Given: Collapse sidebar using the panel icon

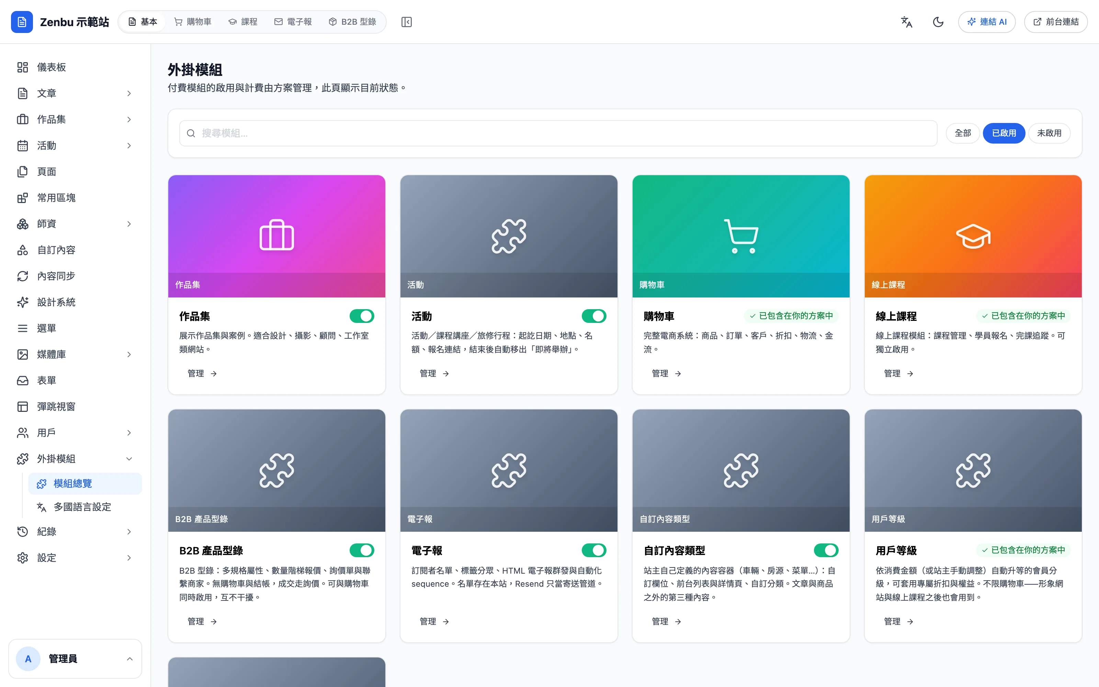Looking at the screenshot, I should [406, 22].
